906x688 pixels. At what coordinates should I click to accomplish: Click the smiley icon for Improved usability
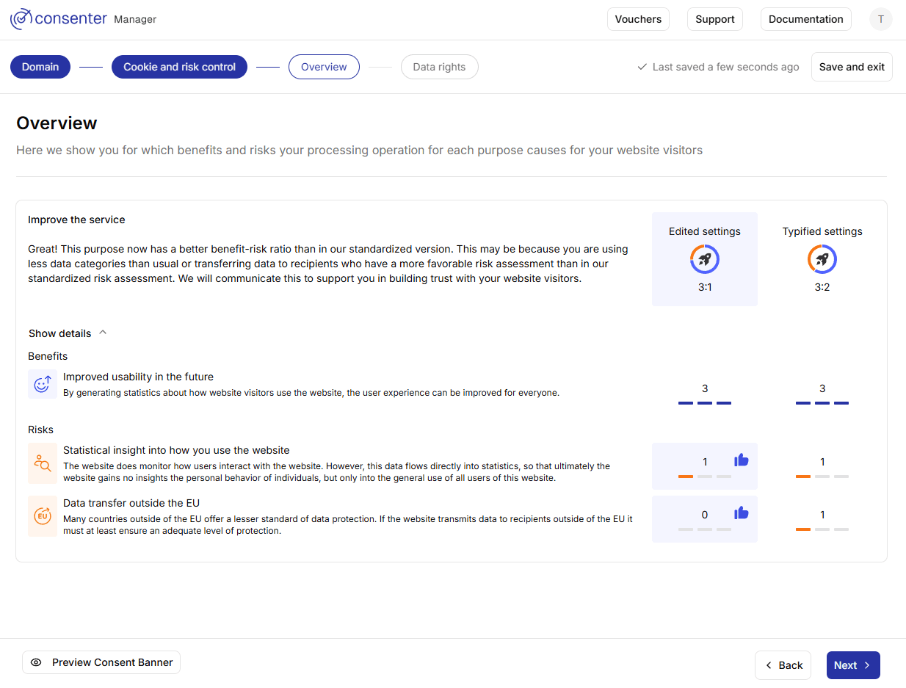(x=42, y=383)
